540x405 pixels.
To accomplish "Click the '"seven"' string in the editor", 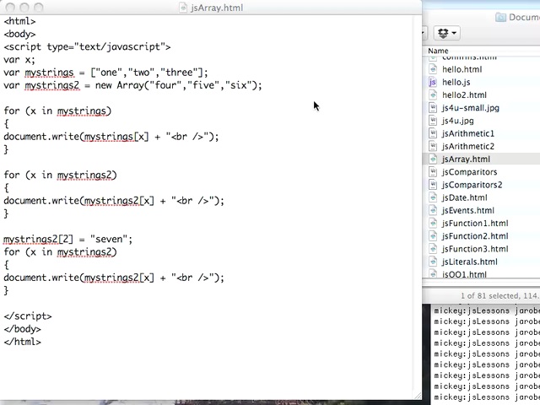I will 109,239.
